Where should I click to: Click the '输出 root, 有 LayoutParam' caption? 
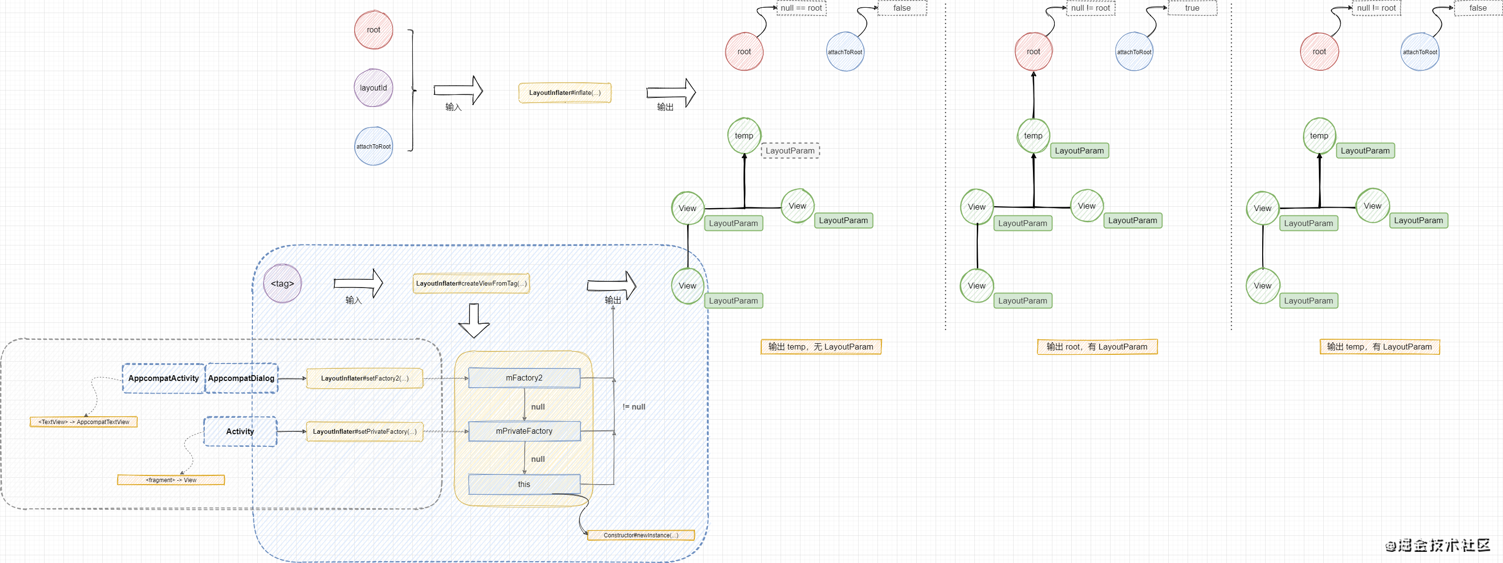click(1097, 347)
